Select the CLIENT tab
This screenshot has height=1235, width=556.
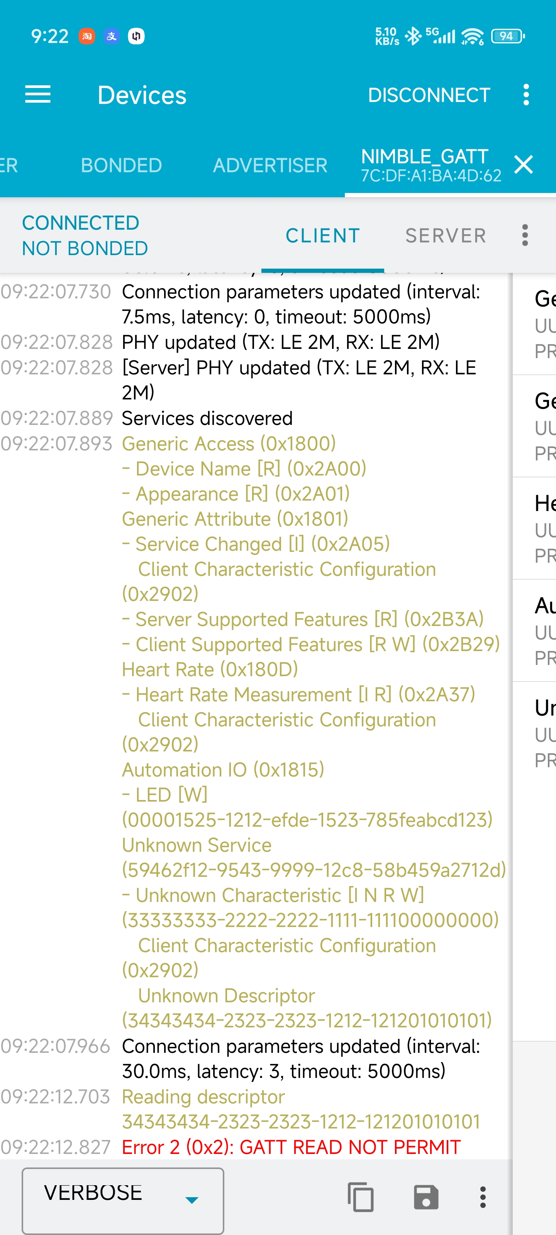pyautogui.click(x=322, y=235)
